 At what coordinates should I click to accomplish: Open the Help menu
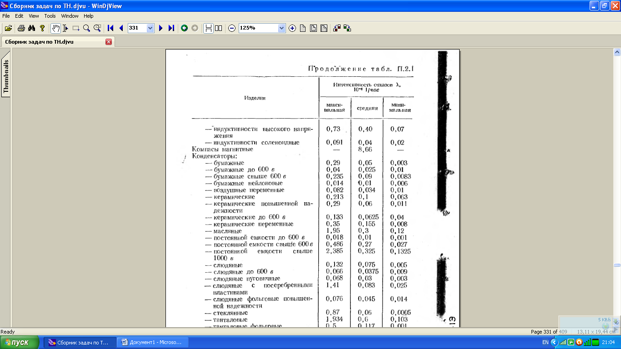89,16
